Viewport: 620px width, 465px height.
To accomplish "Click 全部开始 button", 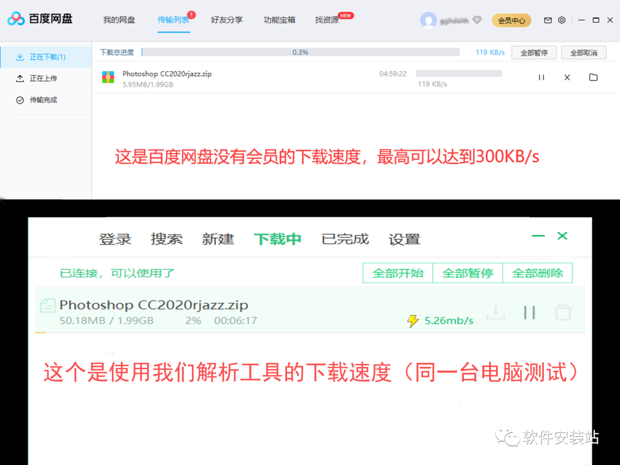I will [x=398, y=273].
